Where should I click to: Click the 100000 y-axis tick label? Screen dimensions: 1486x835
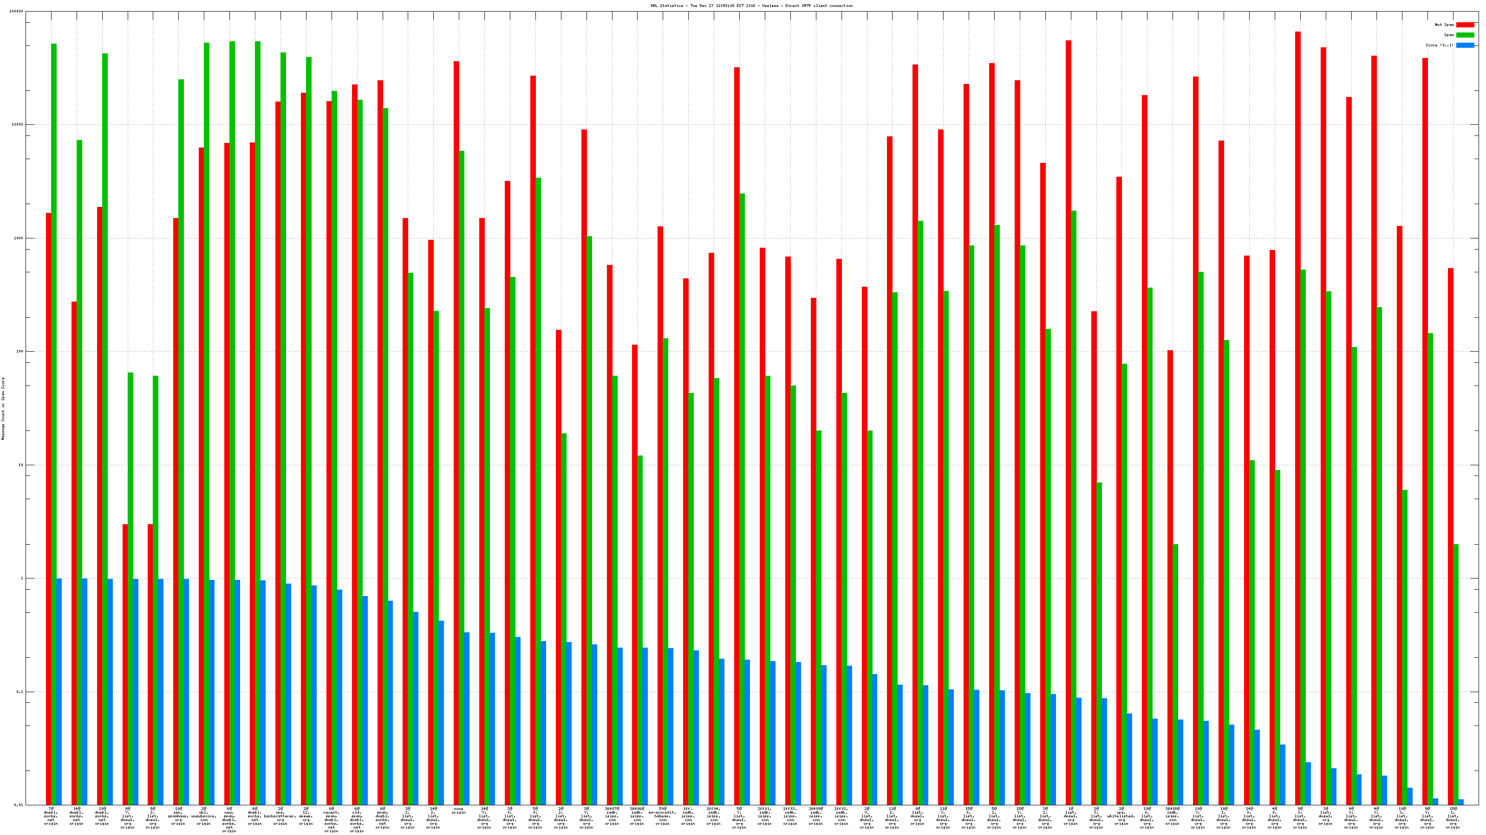[x=17, y=12]
